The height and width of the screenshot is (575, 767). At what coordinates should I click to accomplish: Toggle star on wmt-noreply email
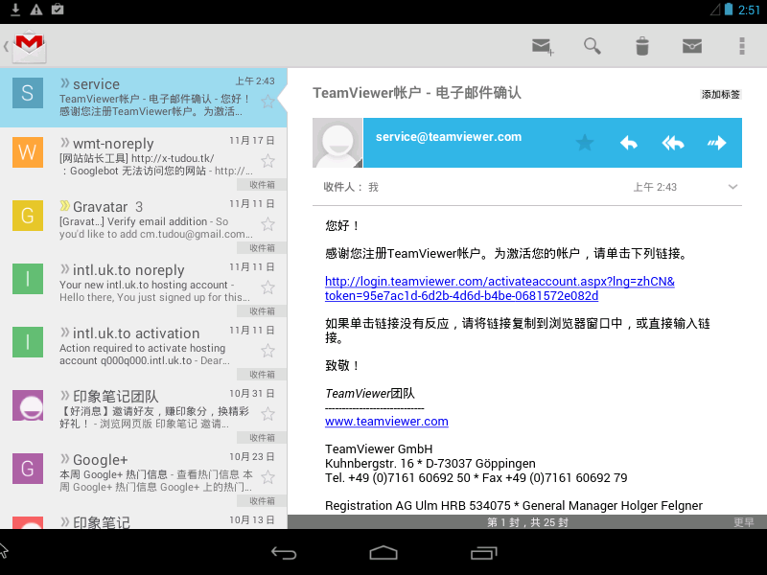[268, 161]
